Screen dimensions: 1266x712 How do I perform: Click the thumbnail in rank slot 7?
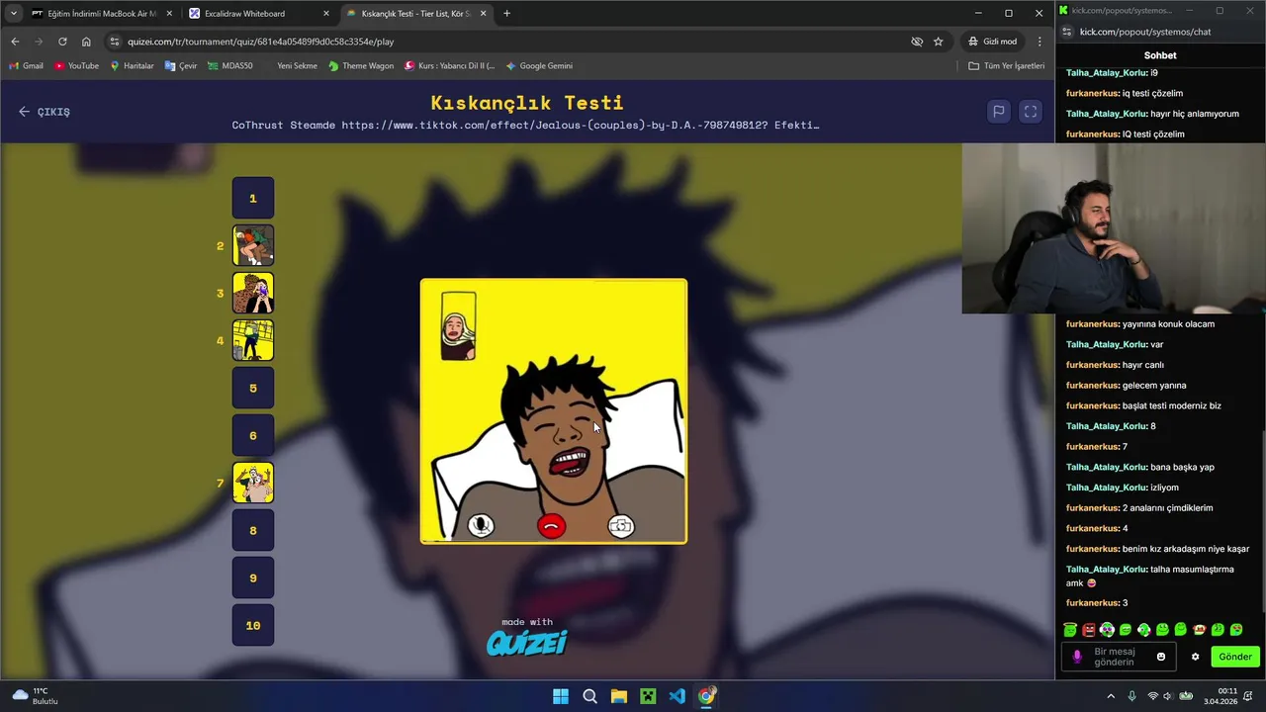[x=253, y=483]
